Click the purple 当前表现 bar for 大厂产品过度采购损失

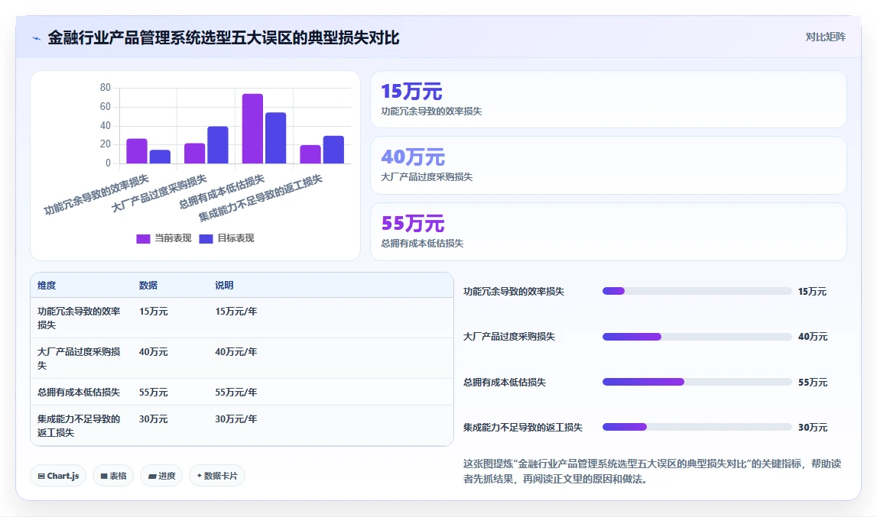(195, 153)
